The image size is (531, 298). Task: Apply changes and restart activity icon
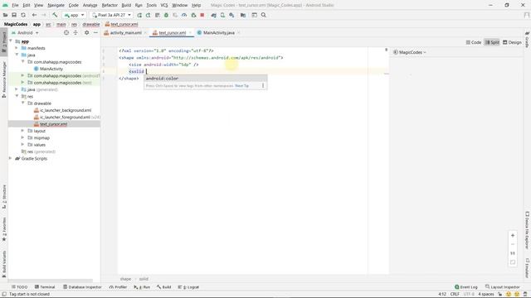(x=148, y=15)
